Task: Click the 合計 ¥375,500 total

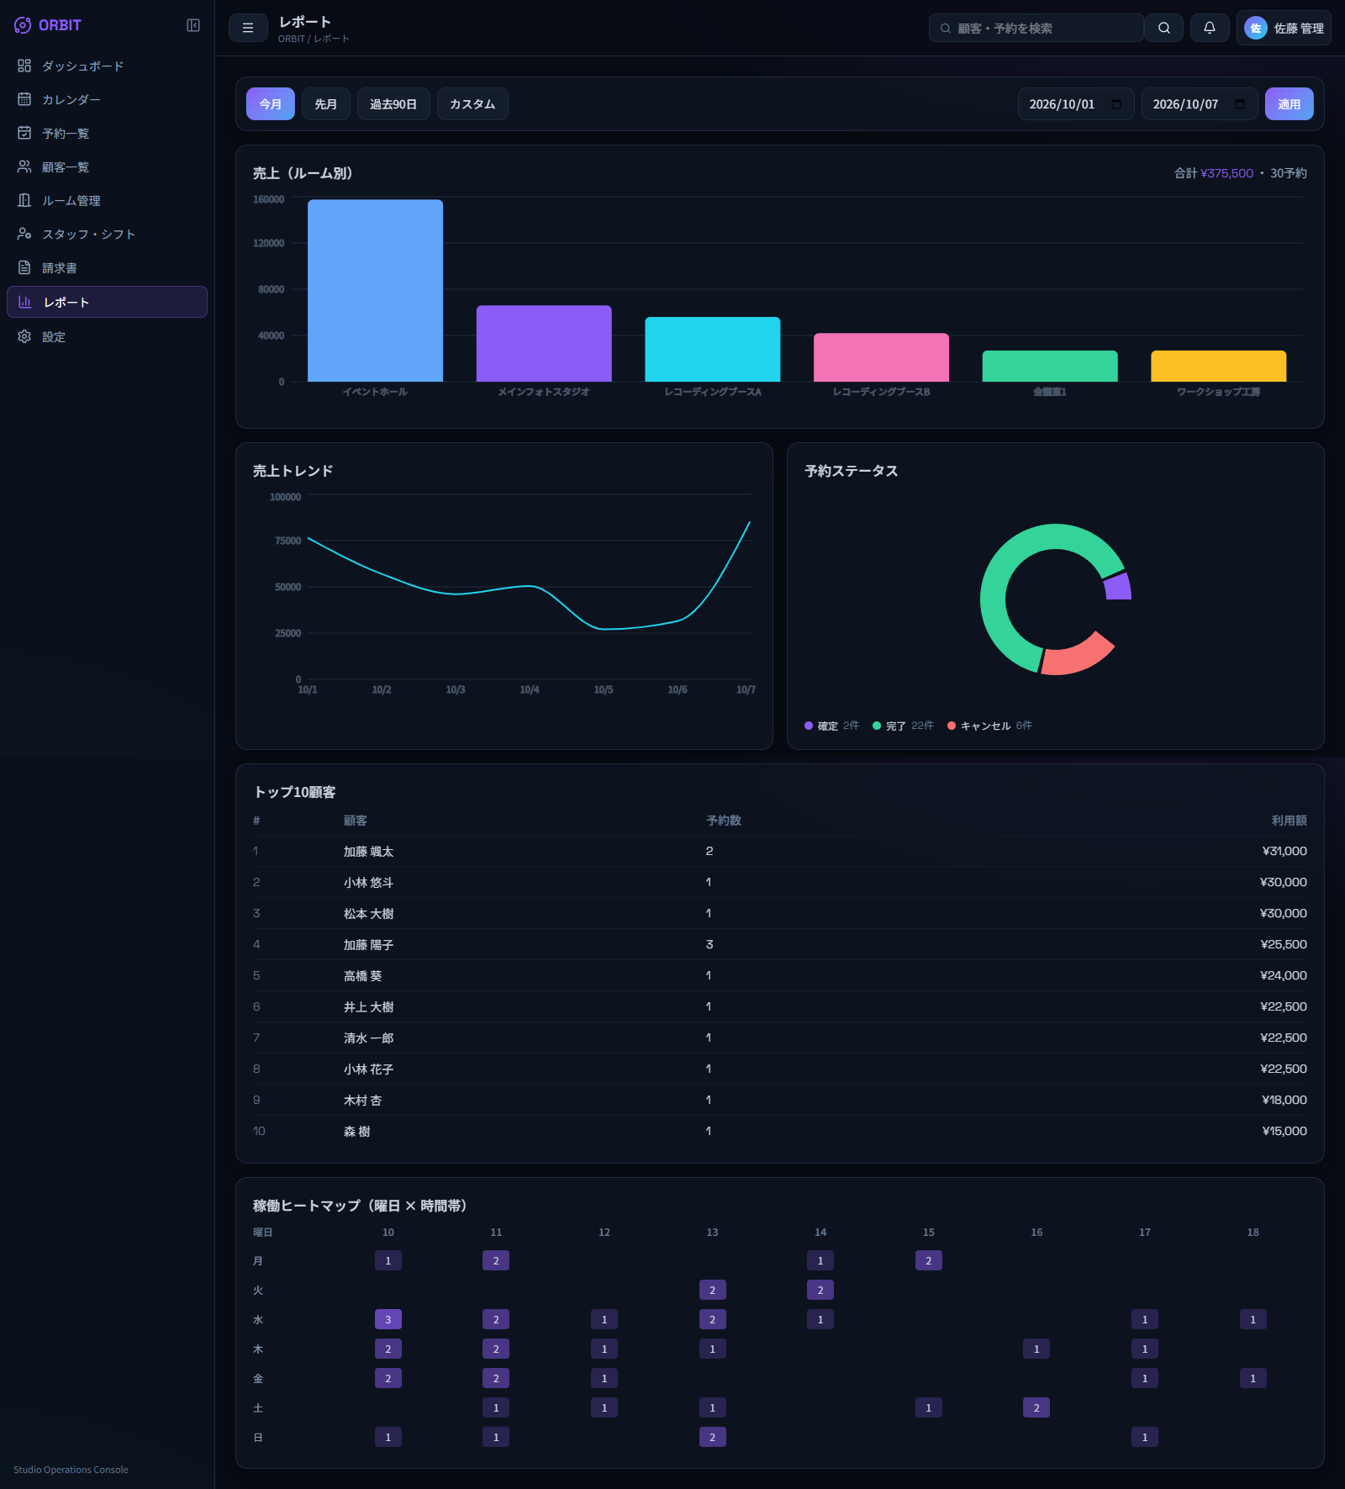Action: (1214, 173)
